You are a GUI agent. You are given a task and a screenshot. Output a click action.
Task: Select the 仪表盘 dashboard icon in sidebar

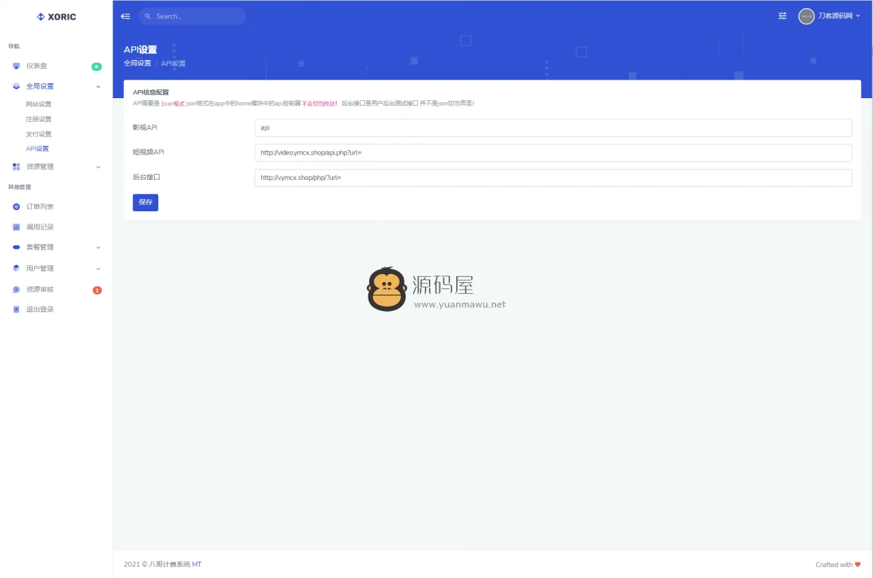[x=15, y=65]
